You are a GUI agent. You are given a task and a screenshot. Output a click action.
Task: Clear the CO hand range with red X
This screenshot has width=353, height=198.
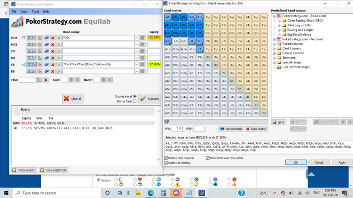pos(53,51)
